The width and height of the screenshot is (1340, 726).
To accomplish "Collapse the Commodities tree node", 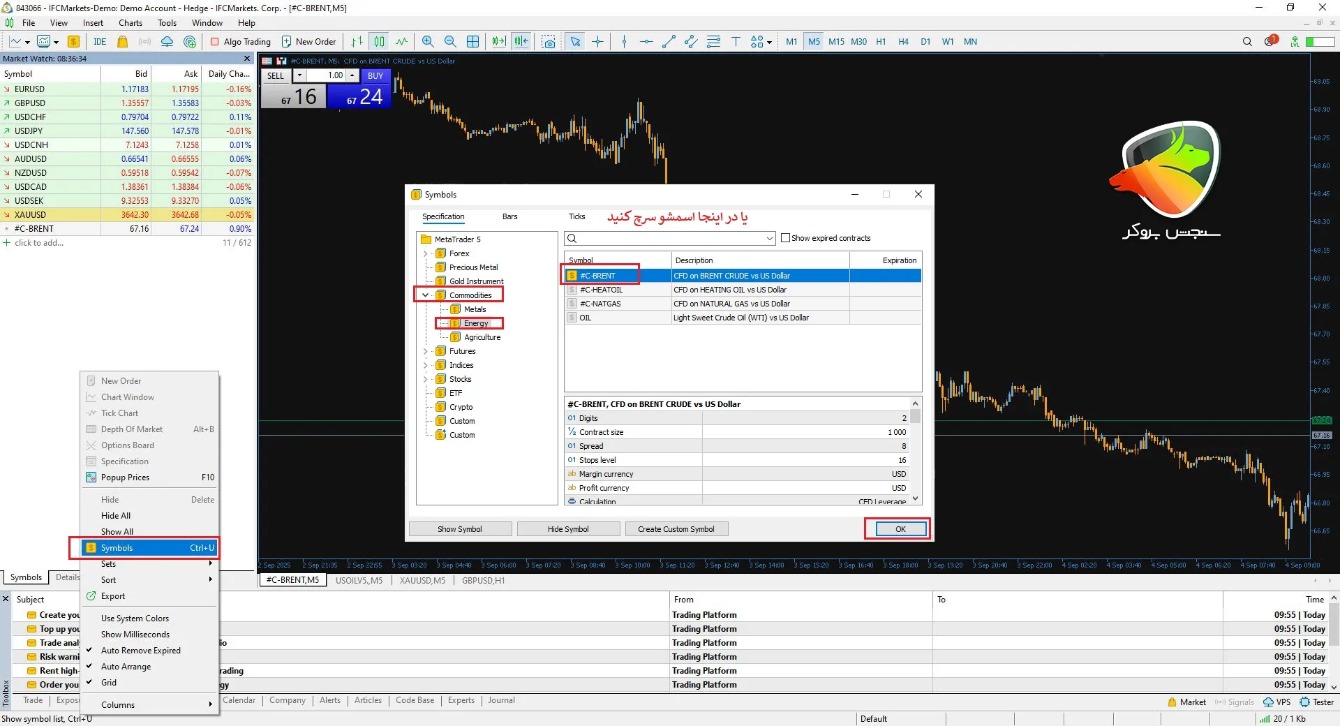I will 426,295.
